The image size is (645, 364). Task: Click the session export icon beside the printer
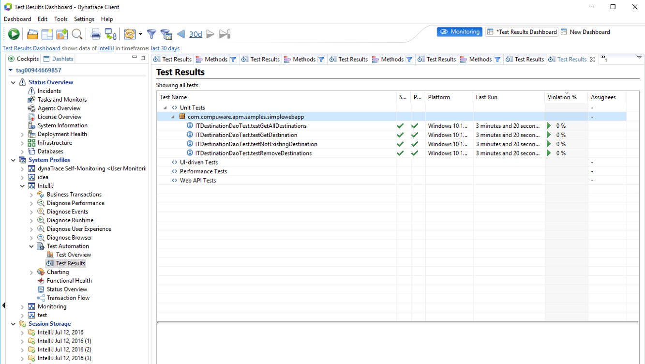[x=111, y=34]
